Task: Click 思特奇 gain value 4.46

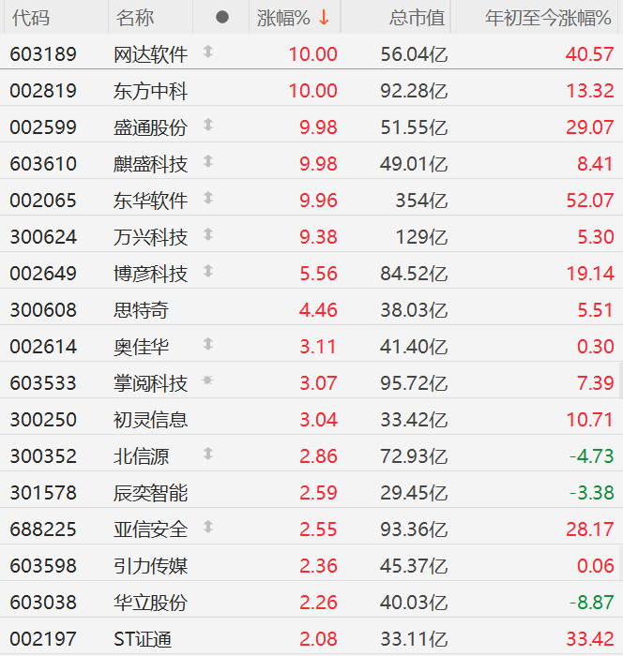Action: coord(318,310)
